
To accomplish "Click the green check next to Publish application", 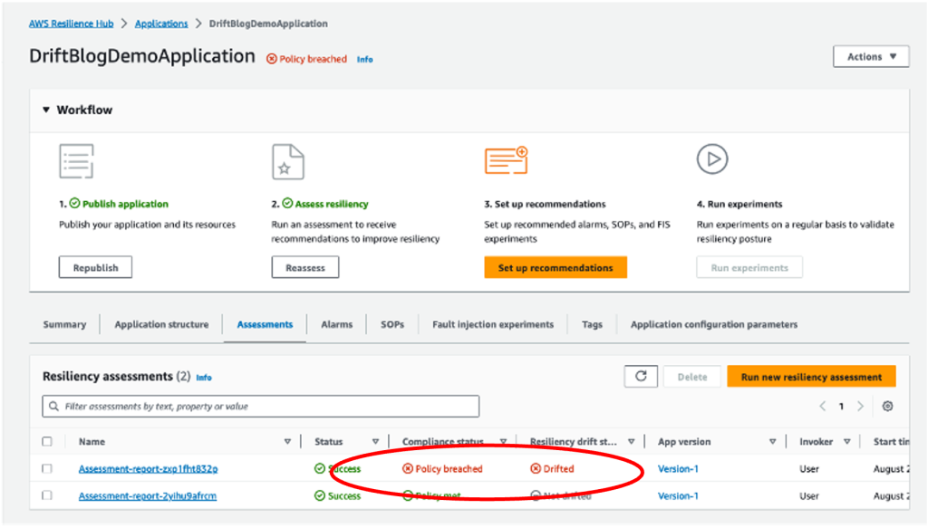I will [x=74, y=204].
